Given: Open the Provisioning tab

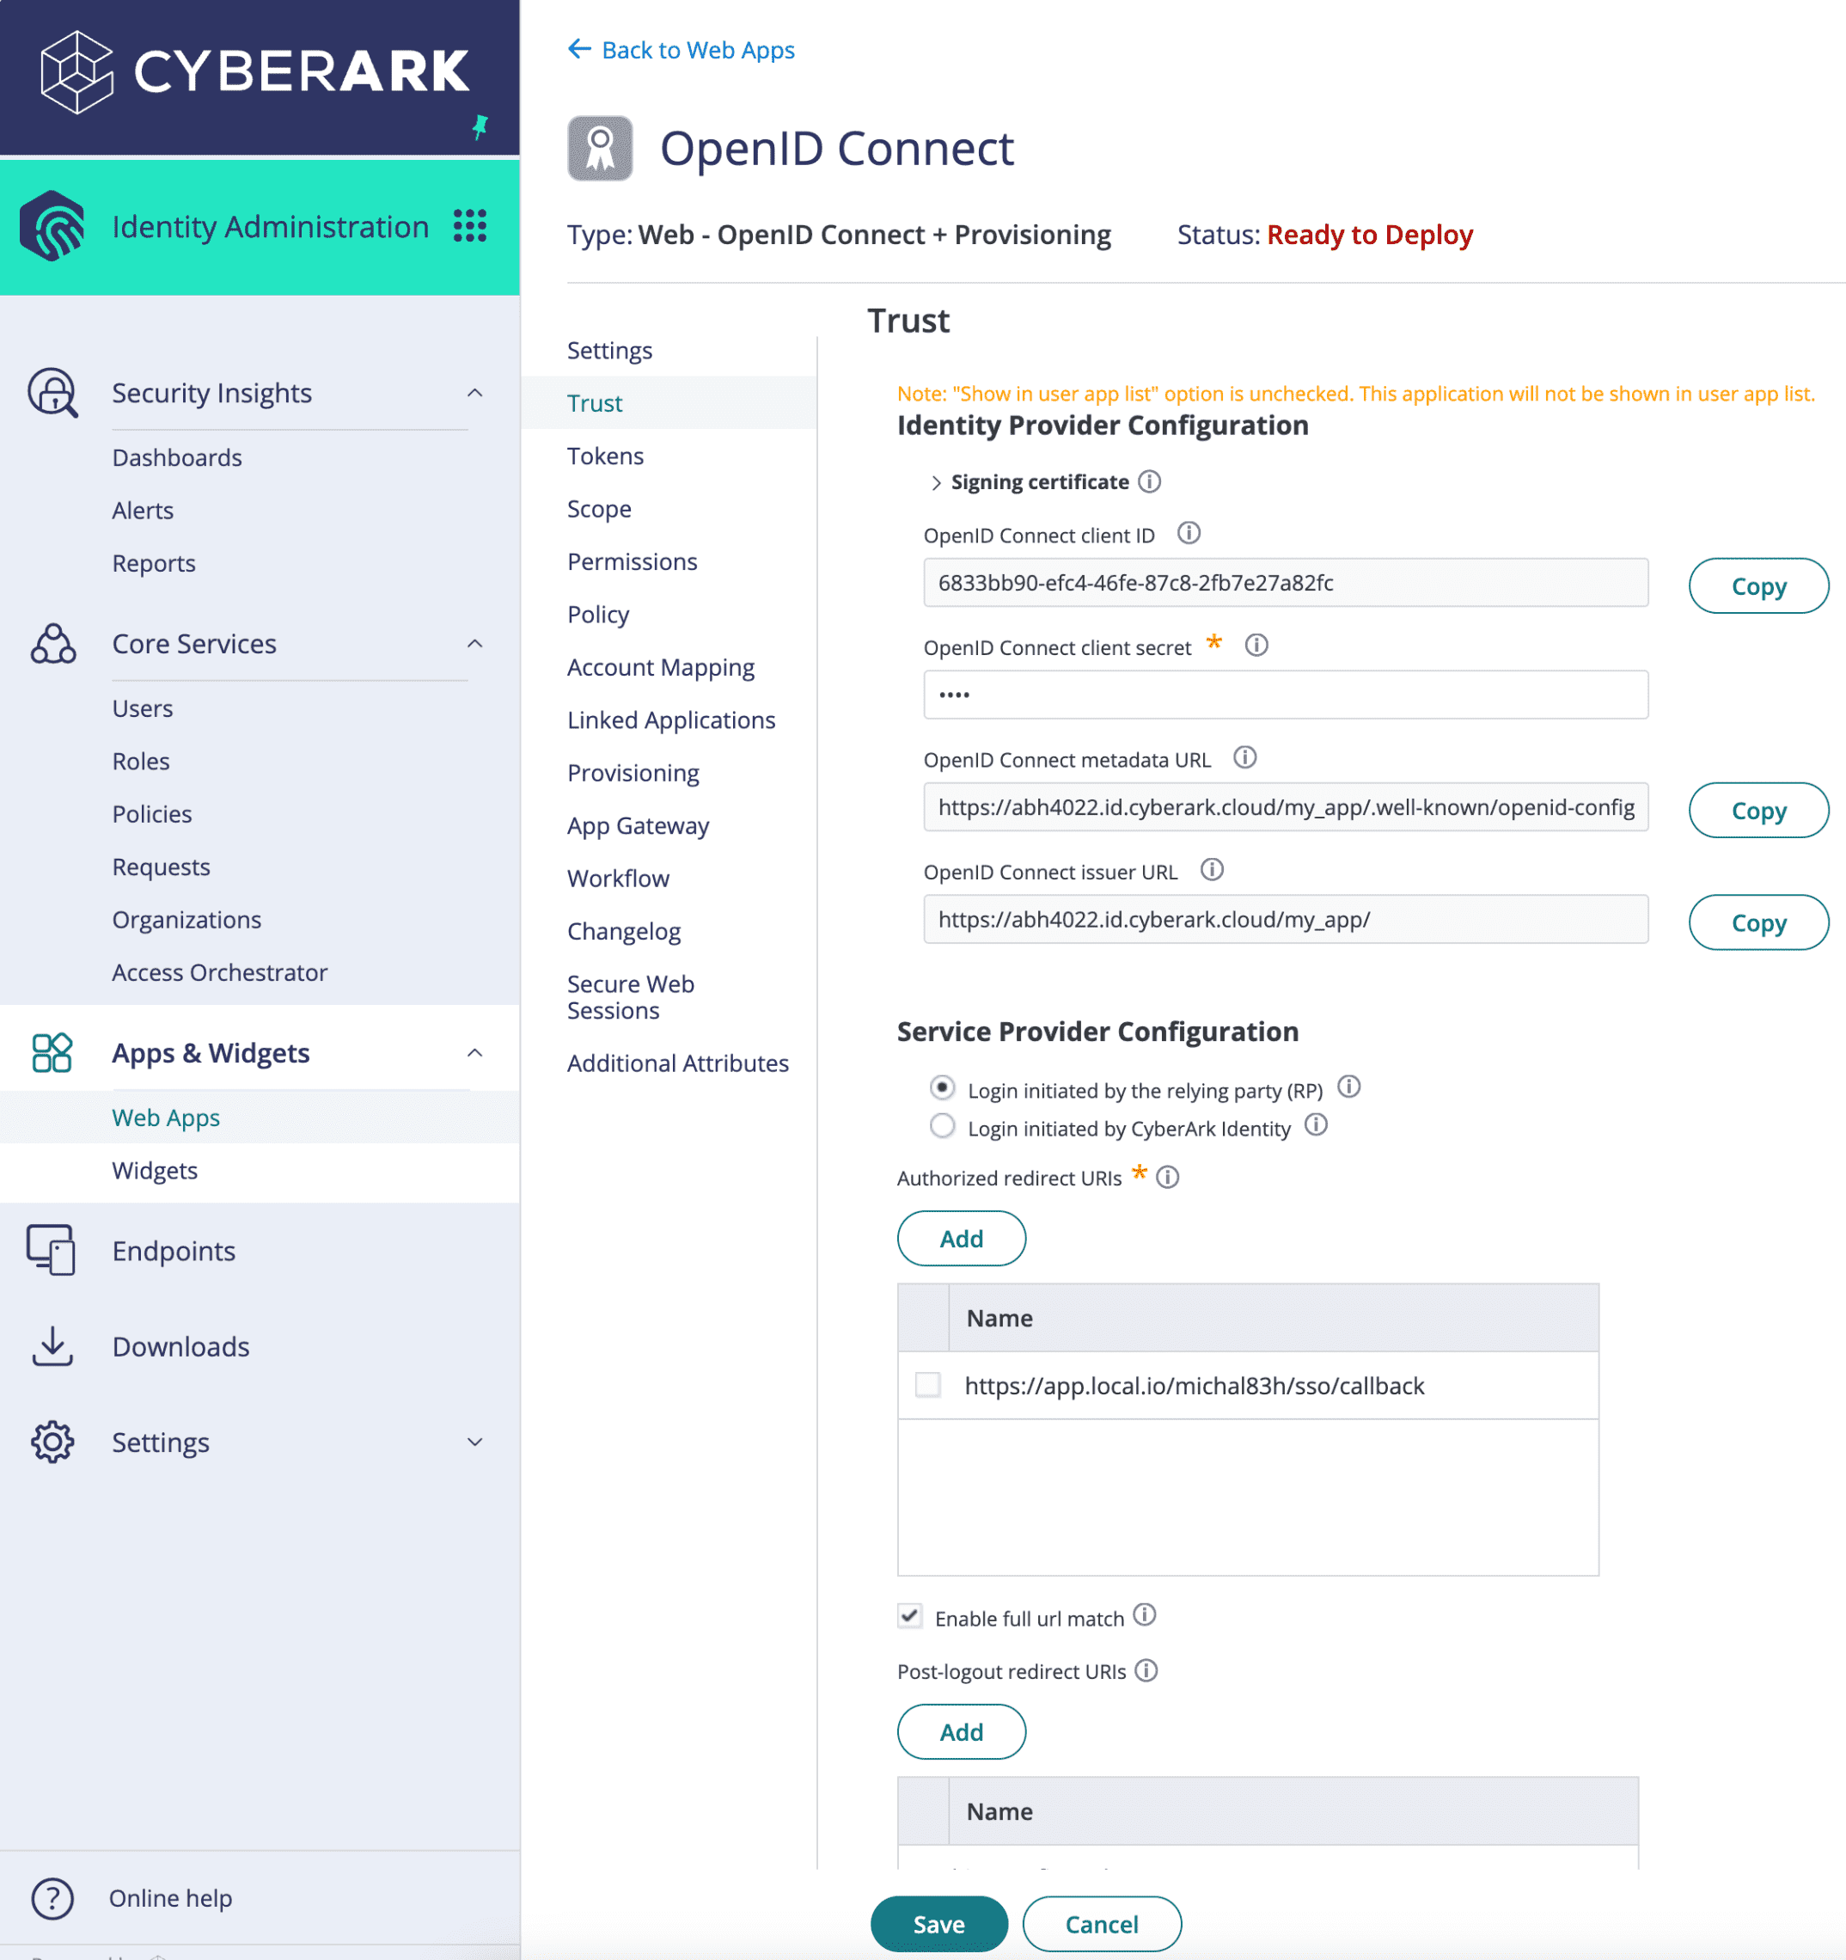Looking at the screenshot, I should 633,773.
